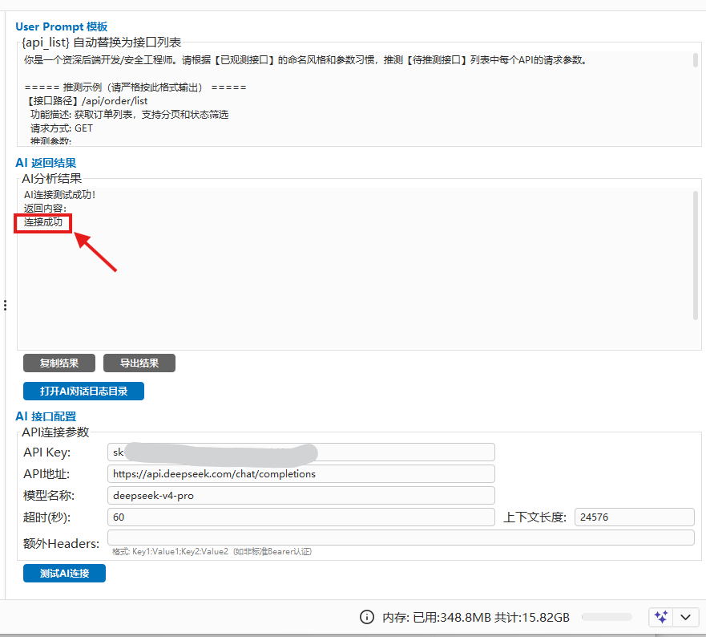
Task: Expand the chevron next to sparkle icon
Action: 685,617
